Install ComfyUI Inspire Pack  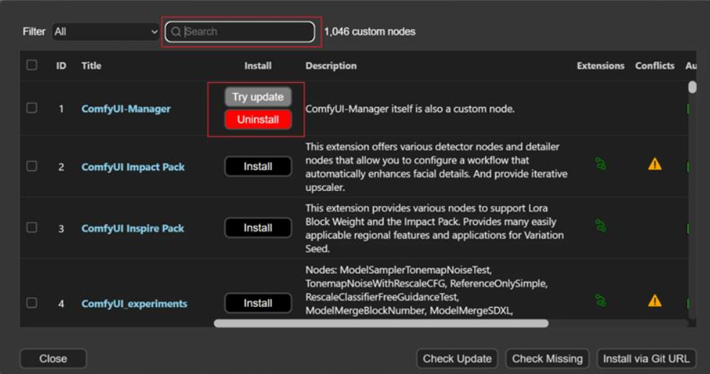click(x=258, y=228)
